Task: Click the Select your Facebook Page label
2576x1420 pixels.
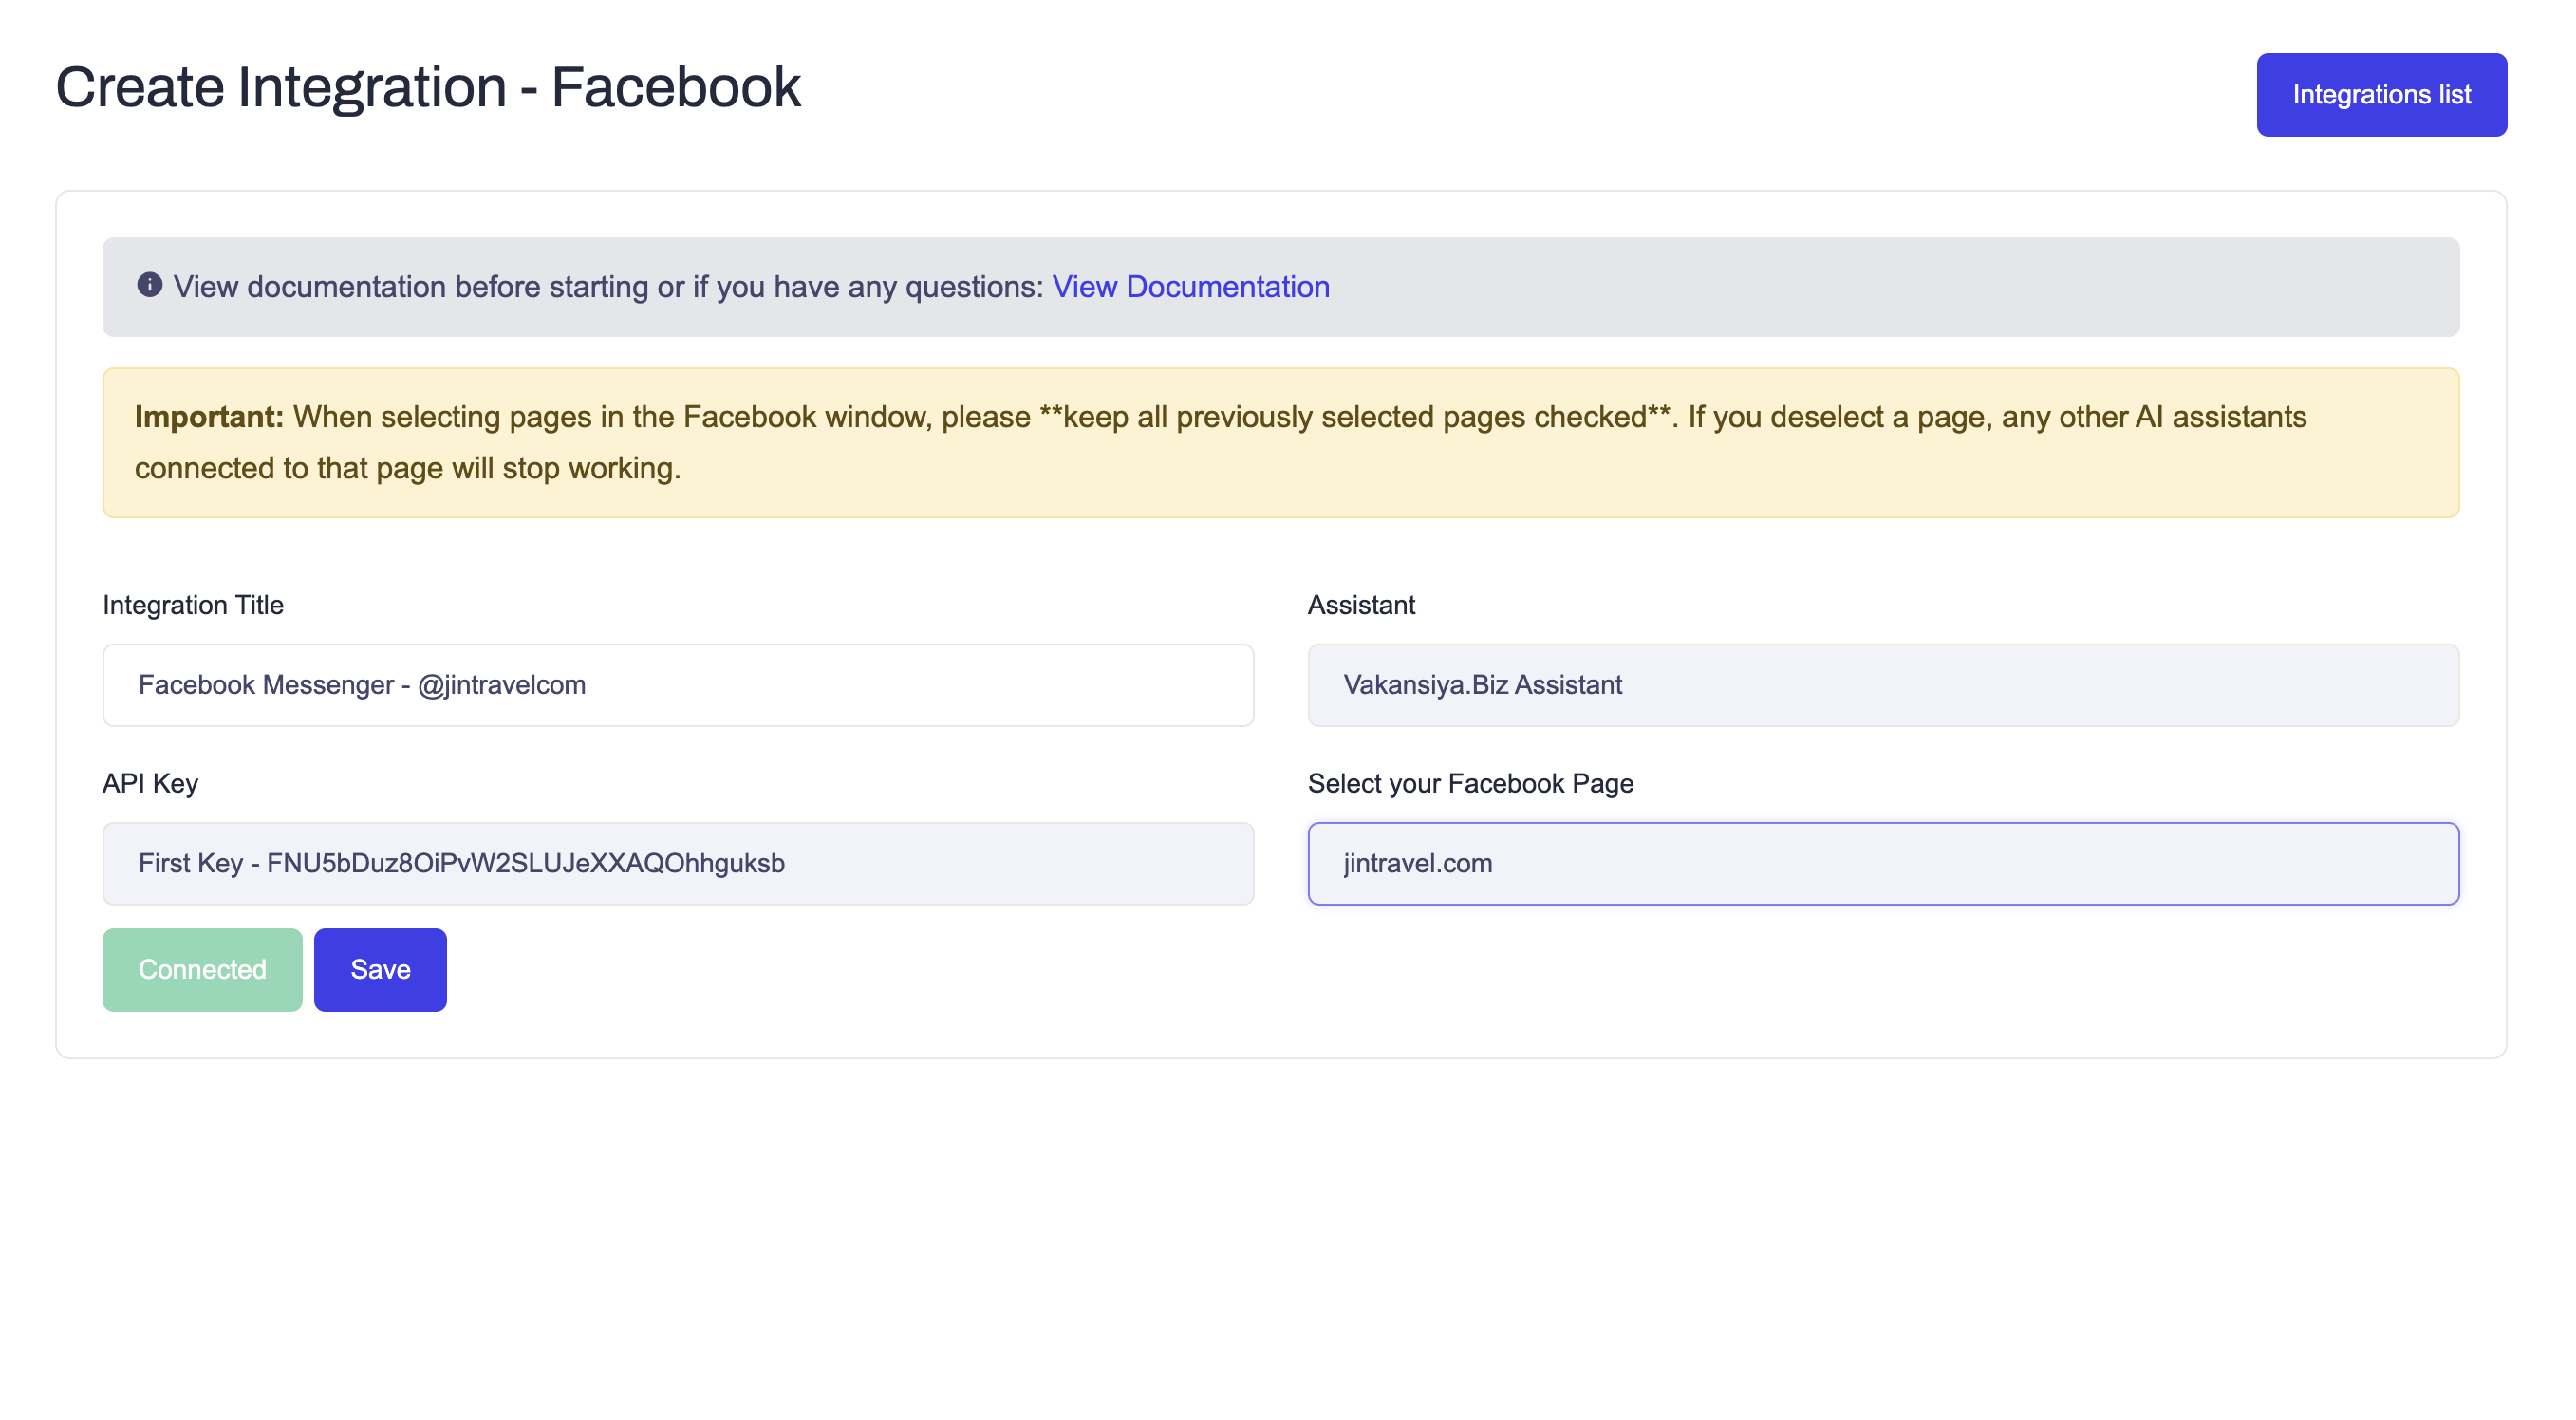Action: [x=1470, y=783]
